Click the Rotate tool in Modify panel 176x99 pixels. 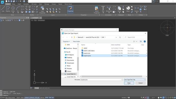click(29, 7)
